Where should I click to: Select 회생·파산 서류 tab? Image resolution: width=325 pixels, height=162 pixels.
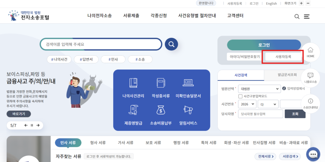coord(236,143)
